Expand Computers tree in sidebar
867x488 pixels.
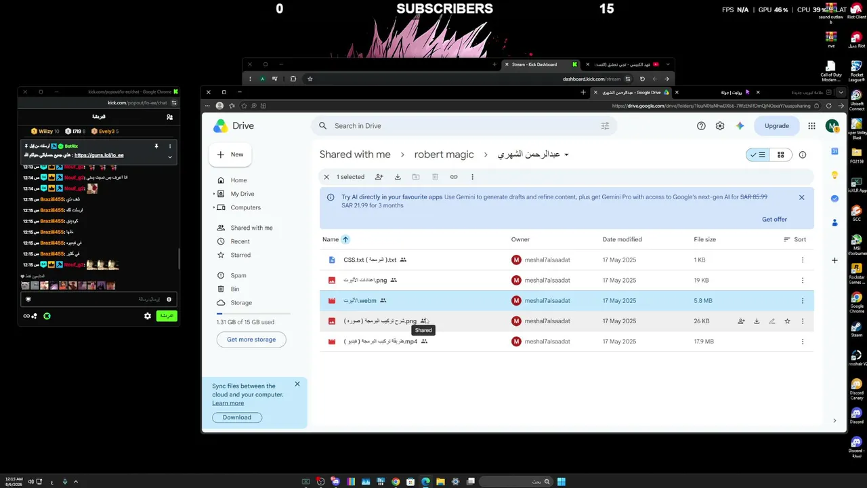coord(214,207)
